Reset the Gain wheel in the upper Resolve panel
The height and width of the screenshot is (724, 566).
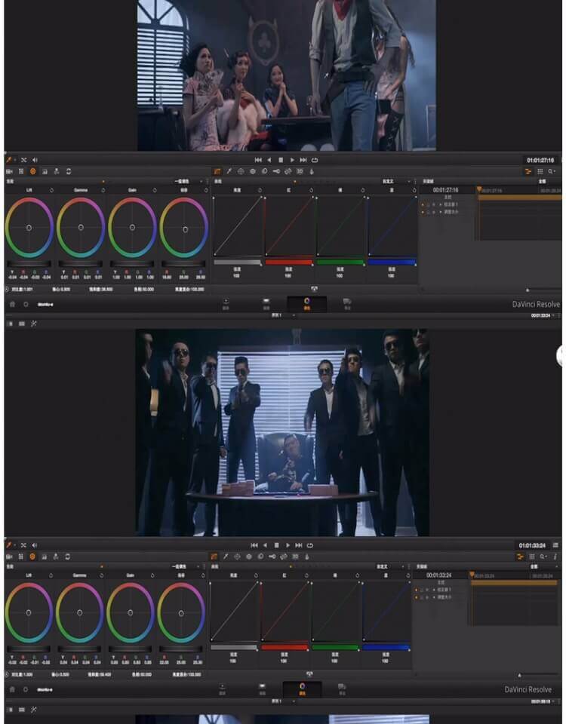pos(154,190)
